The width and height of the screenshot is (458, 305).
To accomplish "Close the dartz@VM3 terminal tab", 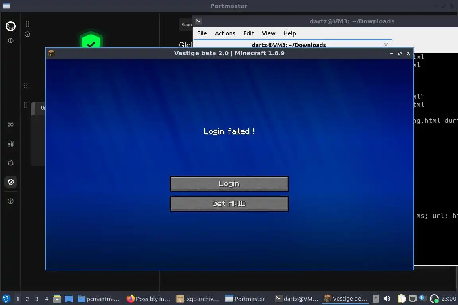I will point(386,44).
